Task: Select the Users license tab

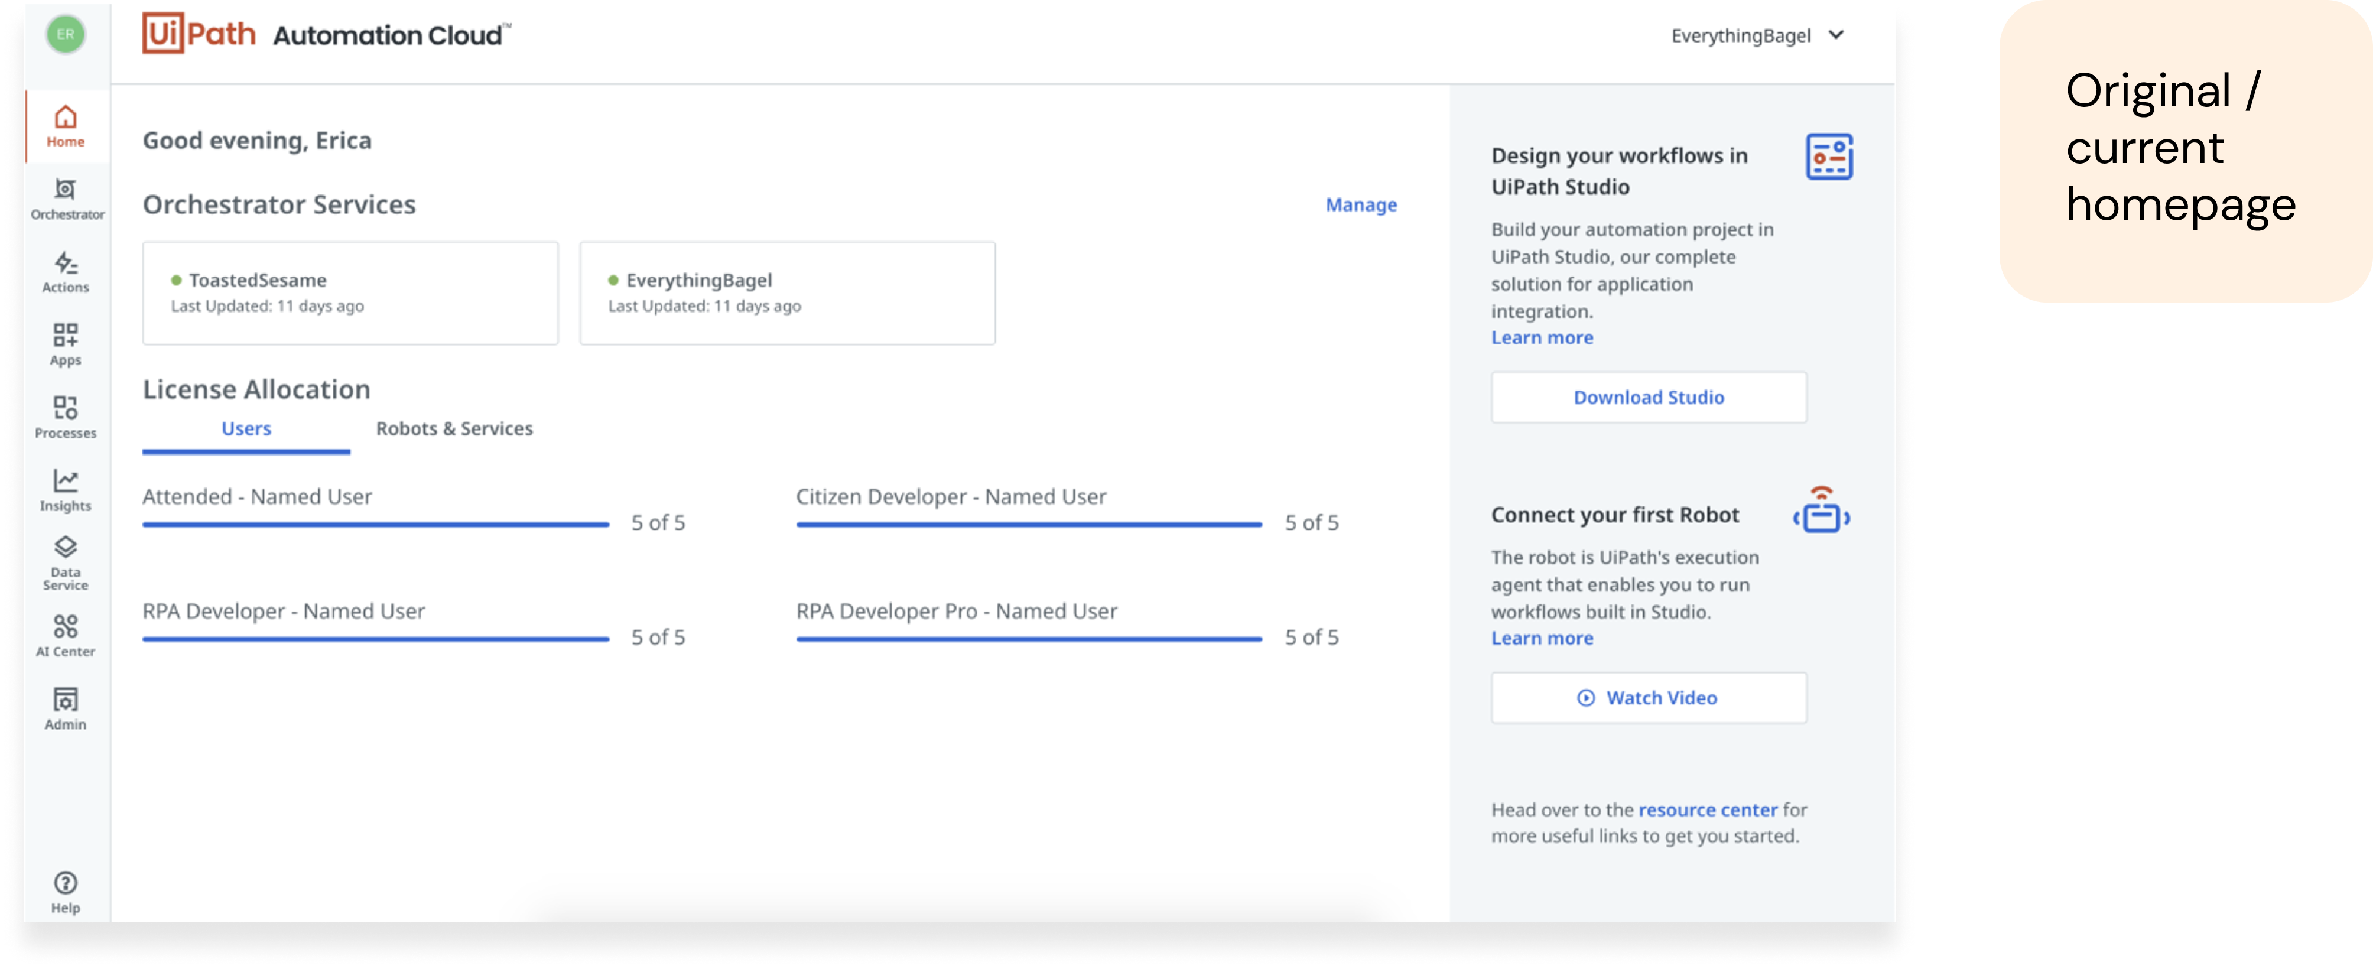Action: coord(246,428)
